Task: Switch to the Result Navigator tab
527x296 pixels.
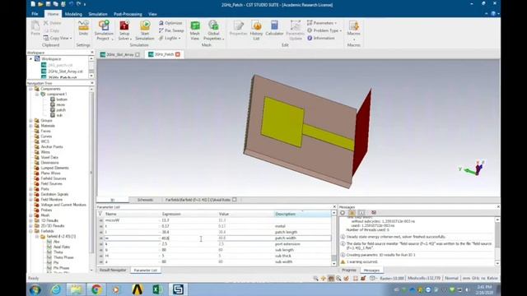Action: [113, 271]
